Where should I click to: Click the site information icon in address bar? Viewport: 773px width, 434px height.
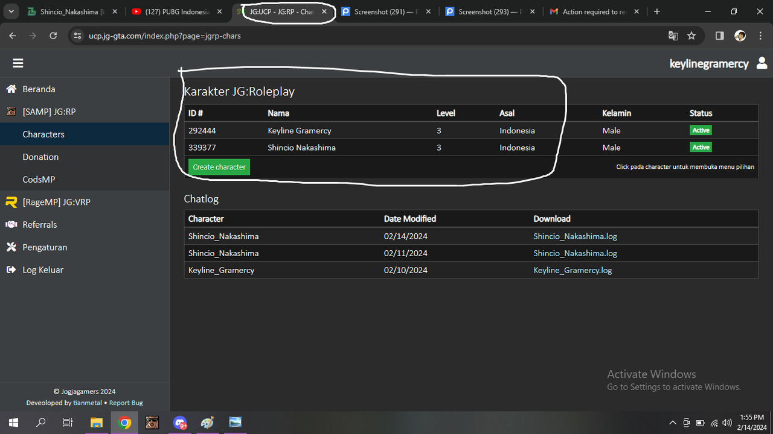pyautogui.click(x=77, y=36)
